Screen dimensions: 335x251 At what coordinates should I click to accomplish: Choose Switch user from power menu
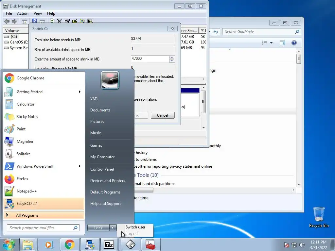(x=135, y=227)
